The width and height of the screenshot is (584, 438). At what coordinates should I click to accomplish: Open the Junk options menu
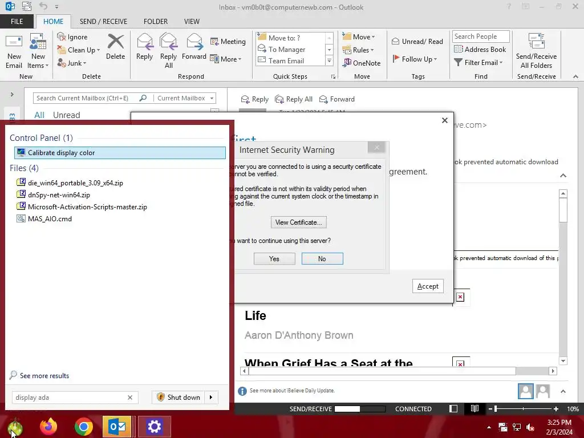72,63
